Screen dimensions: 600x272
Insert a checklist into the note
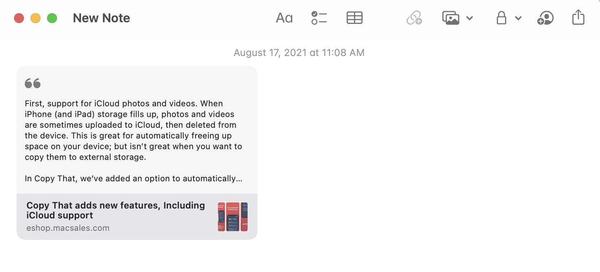pos(319,18)
